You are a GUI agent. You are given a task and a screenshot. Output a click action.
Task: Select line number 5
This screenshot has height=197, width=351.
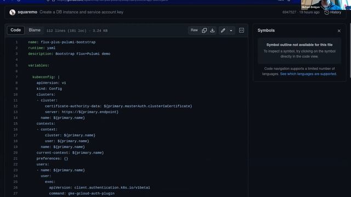pos(16,66)
